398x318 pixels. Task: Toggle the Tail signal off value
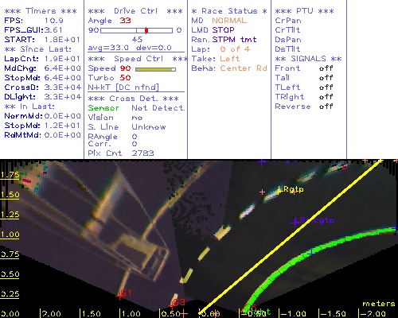pyautogui.click(x=326, y=78)
